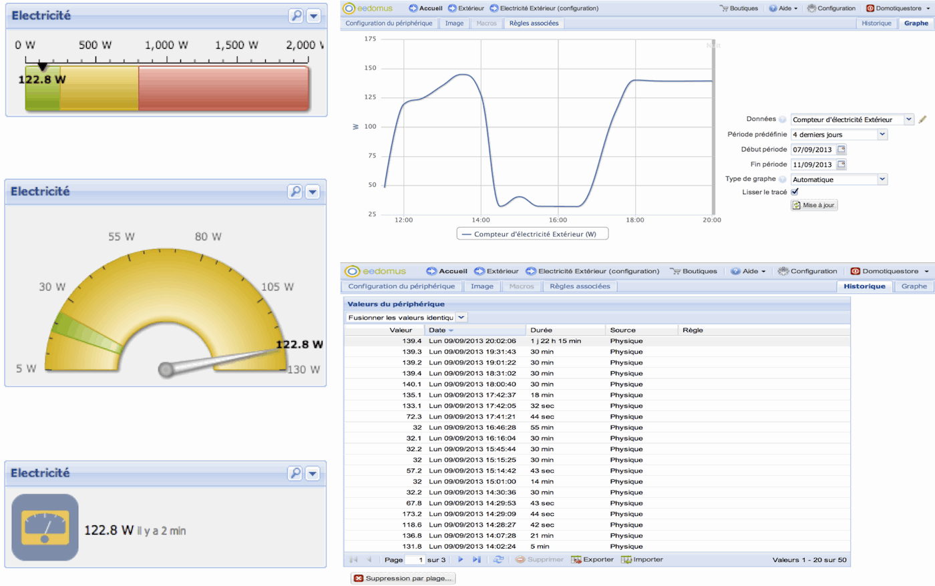Expand the Aide menu
The height and width of the screenshot is (586, 935).
(x=783, y=8)
